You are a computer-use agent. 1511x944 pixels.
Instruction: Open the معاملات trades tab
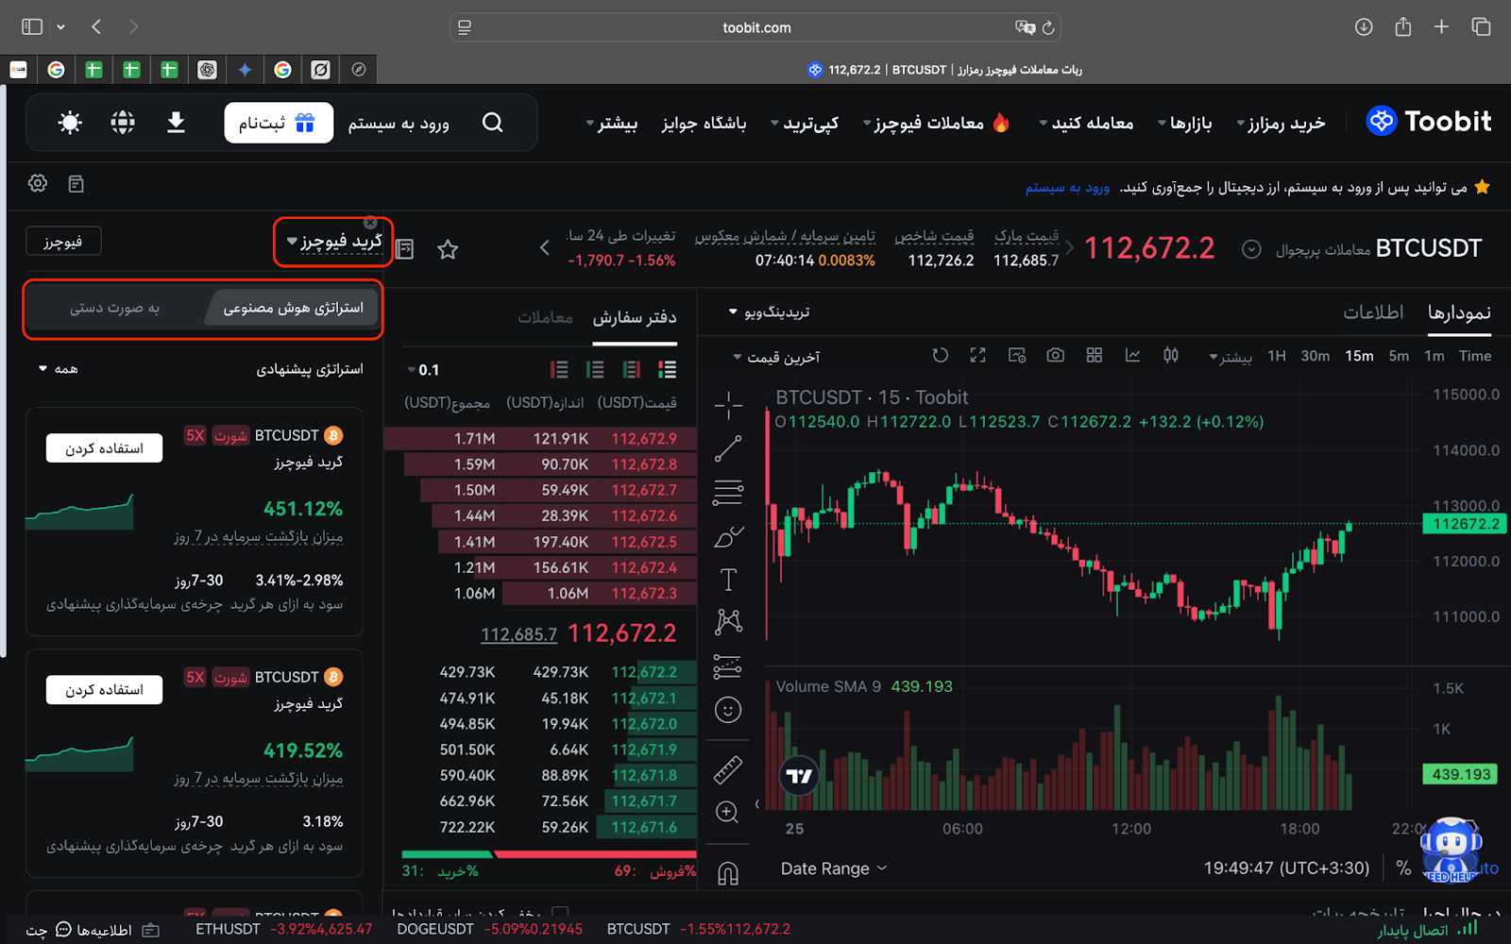coord(545,318)
